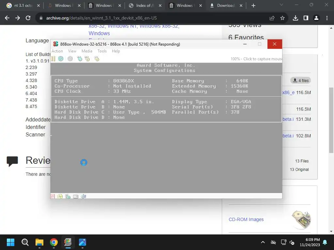Image resolution: width=334 pixels, height=250 pixels.
Task: Share this page icon in Chrome
Action: (x=272, y=18)
